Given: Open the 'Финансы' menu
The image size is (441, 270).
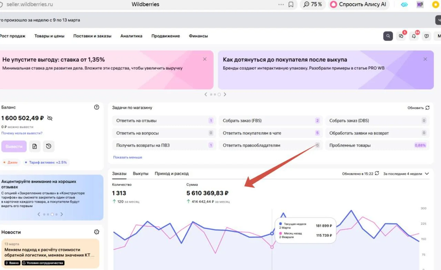Looking at the screenshot, I should (x=198, y=36).
